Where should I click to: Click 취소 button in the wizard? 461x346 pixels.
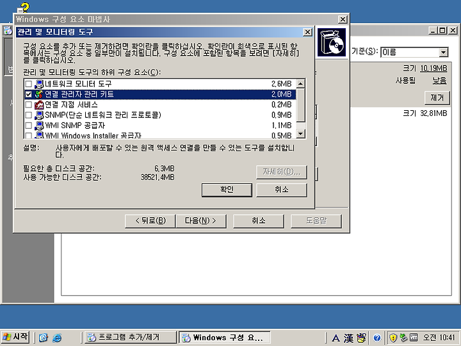click(259, 221)
